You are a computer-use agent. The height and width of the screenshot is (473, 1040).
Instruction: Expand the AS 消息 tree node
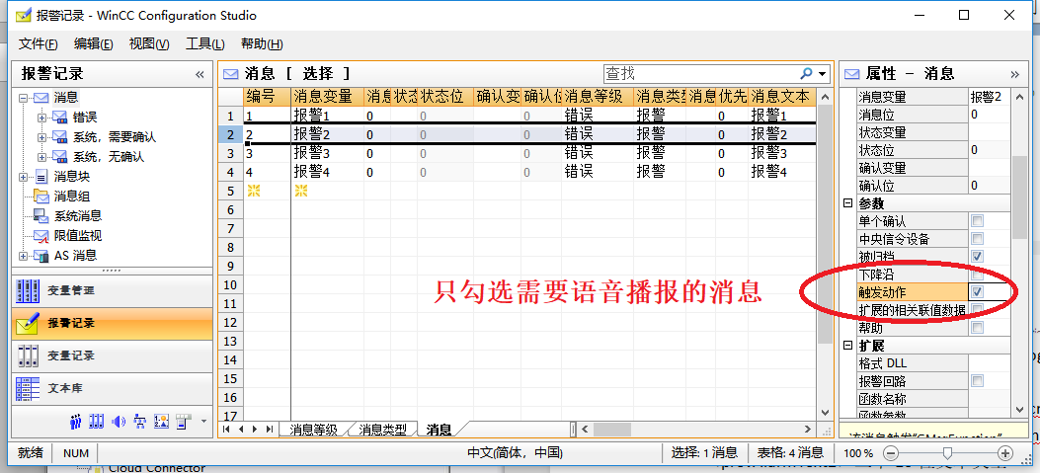coord(24,255)
